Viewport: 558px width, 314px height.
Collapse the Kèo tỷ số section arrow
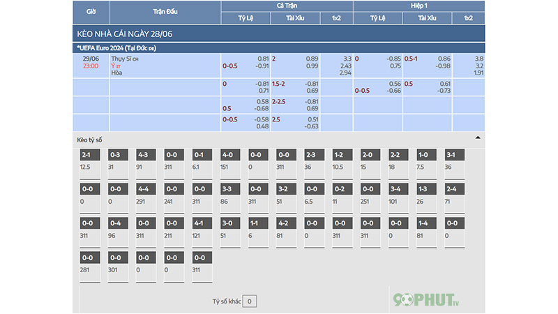[478, 137]
